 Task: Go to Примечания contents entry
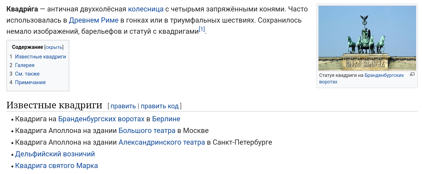30,82
